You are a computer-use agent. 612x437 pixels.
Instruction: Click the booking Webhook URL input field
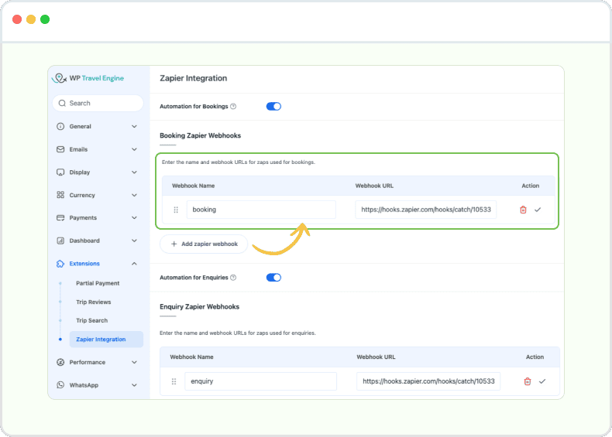click(425, 210)
